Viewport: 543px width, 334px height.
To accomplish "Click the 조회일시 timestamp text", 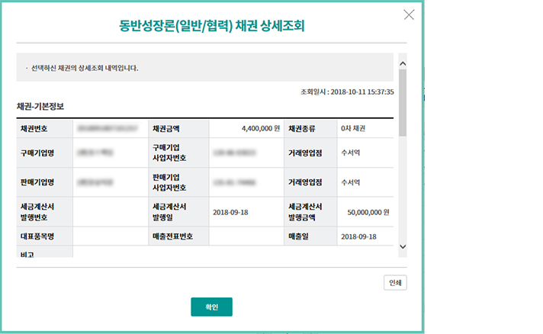I will tap(347, 92).
